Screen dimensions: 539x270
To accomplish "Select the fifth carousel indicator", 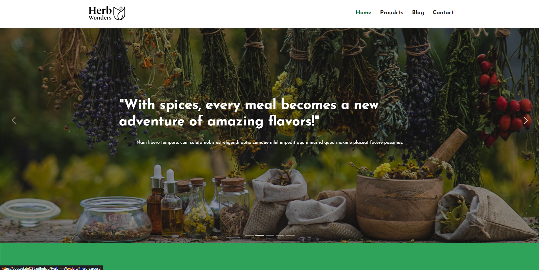I will coord(290,235).
